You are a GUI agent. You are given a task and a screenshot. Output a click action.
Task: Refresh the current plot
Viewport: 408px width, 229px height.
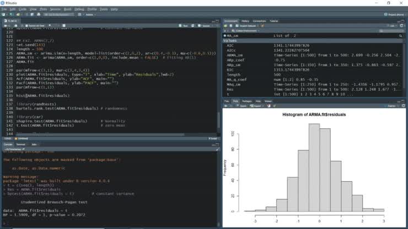click(x=404, y=106)
